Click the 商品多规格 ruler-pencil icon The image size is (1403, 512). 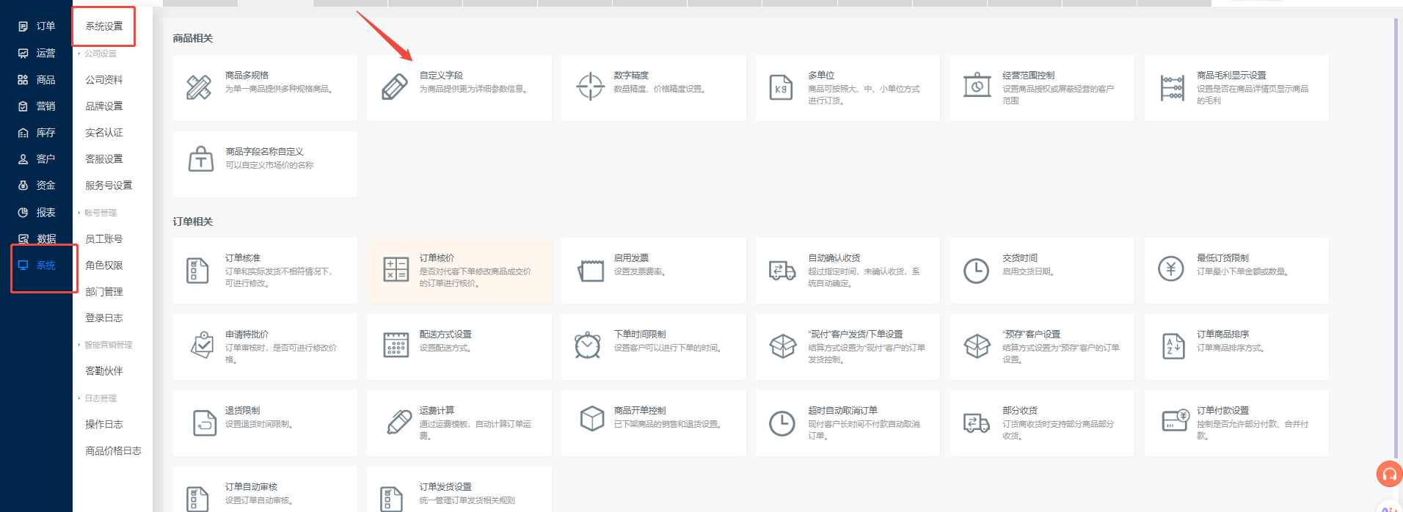click(199, 87)
